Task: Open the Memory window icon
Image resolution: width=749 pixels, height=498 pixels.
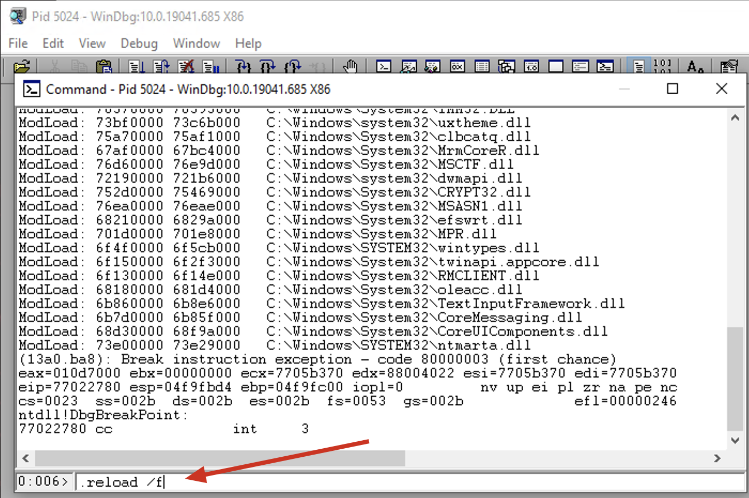Action: pyautogui.click(x=482, y=67)
